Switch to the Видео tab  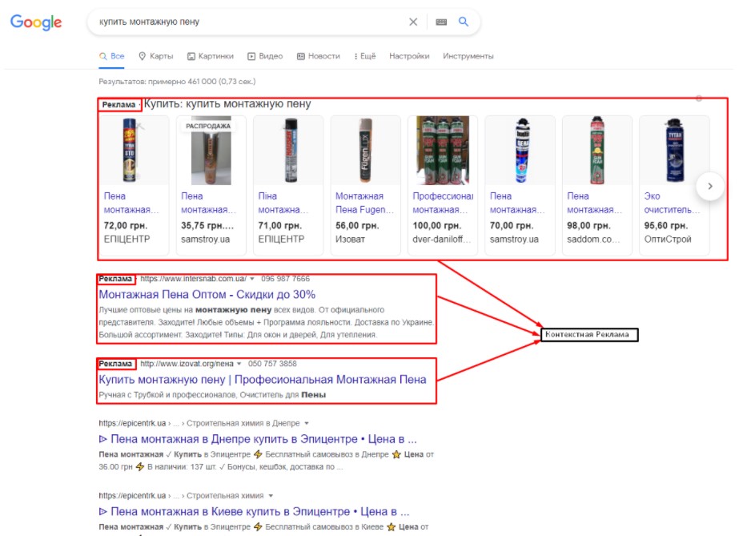(265, 56)
